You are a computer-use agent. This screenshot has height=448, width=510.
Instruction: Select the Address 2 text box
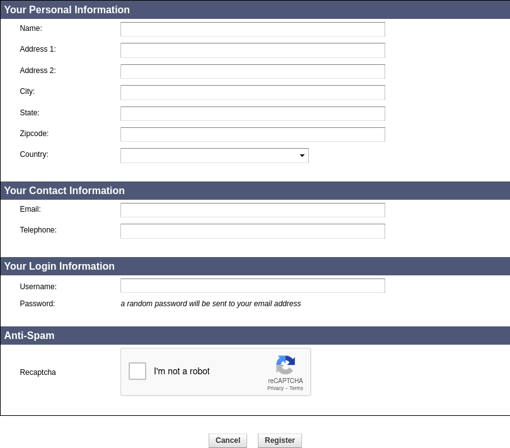(252, 72)
